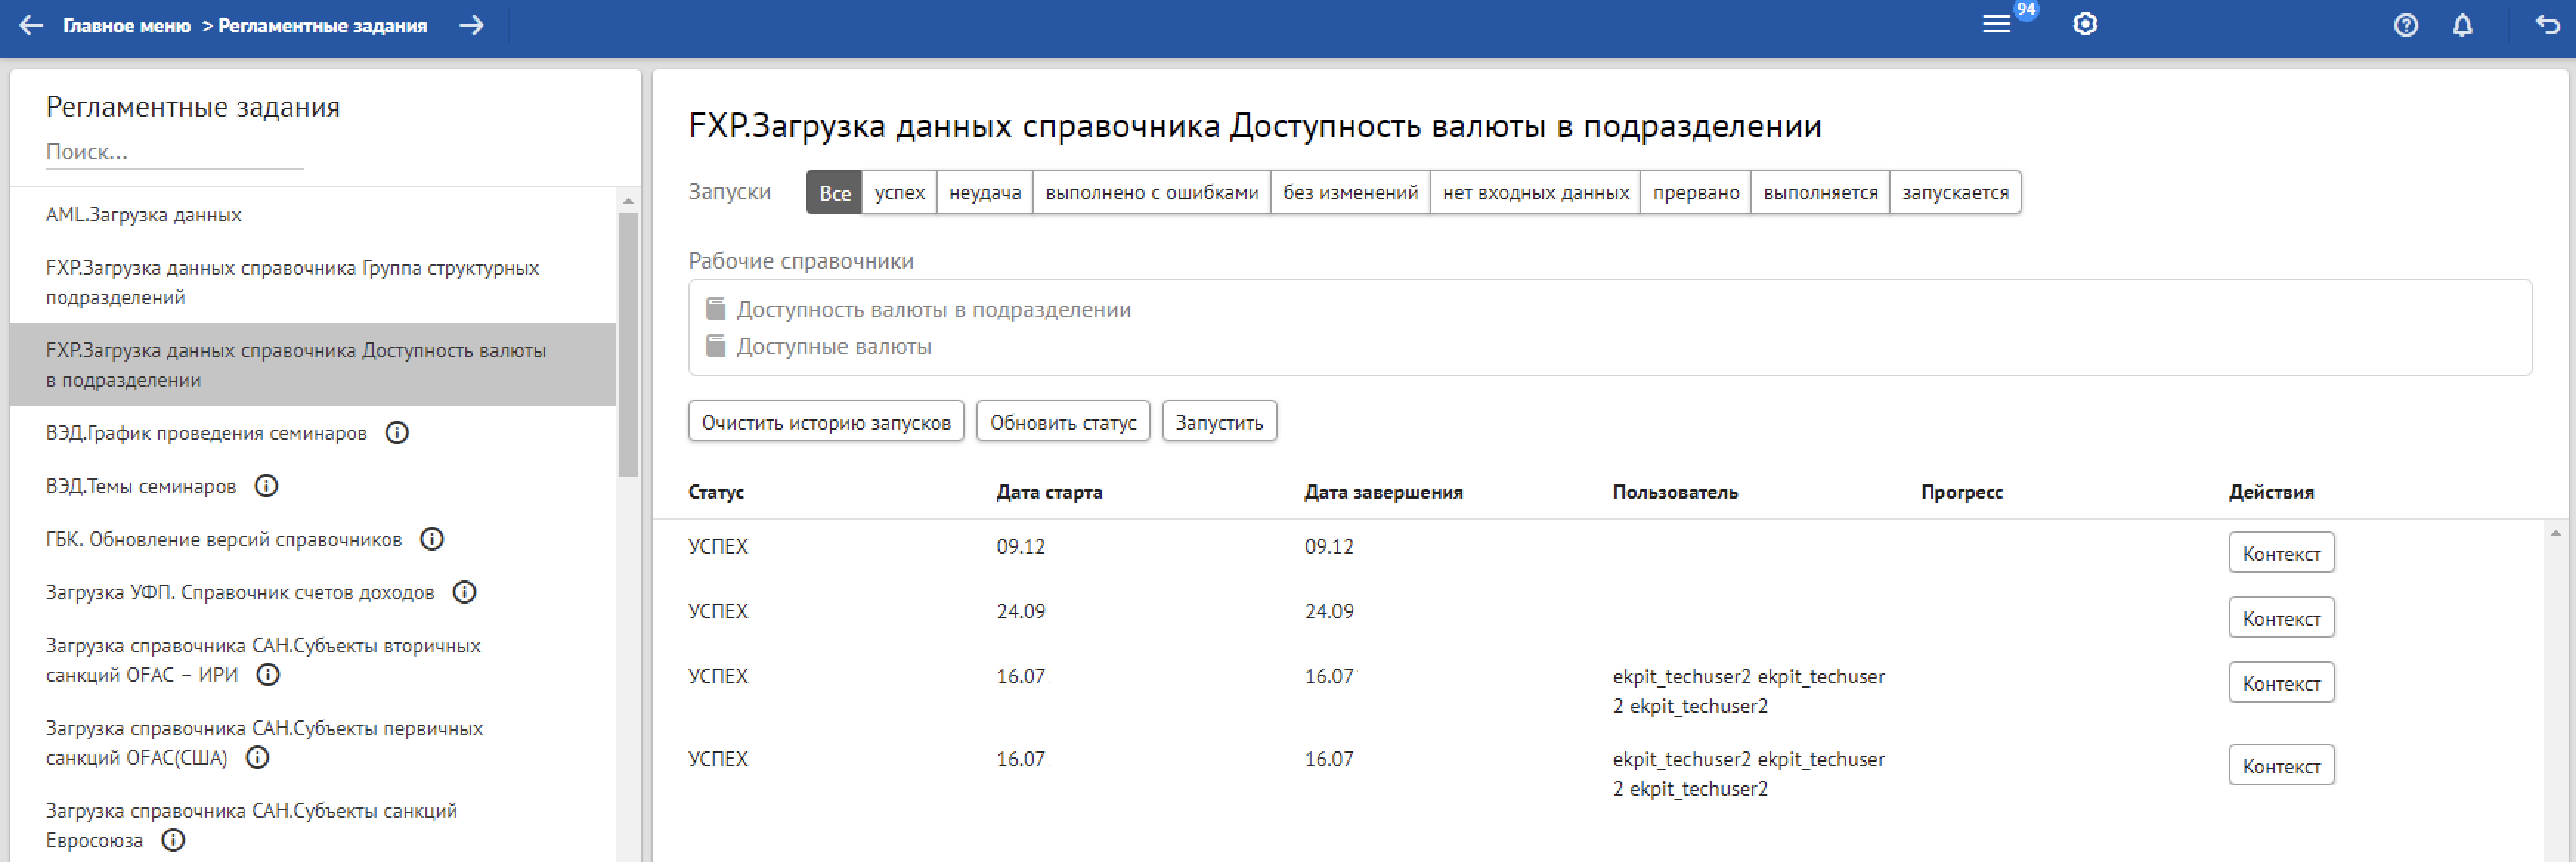Viewport: 2576px width, 862px height.
Task: Open 'Доступные валюты' reference book
Action: tap(833, 347)
